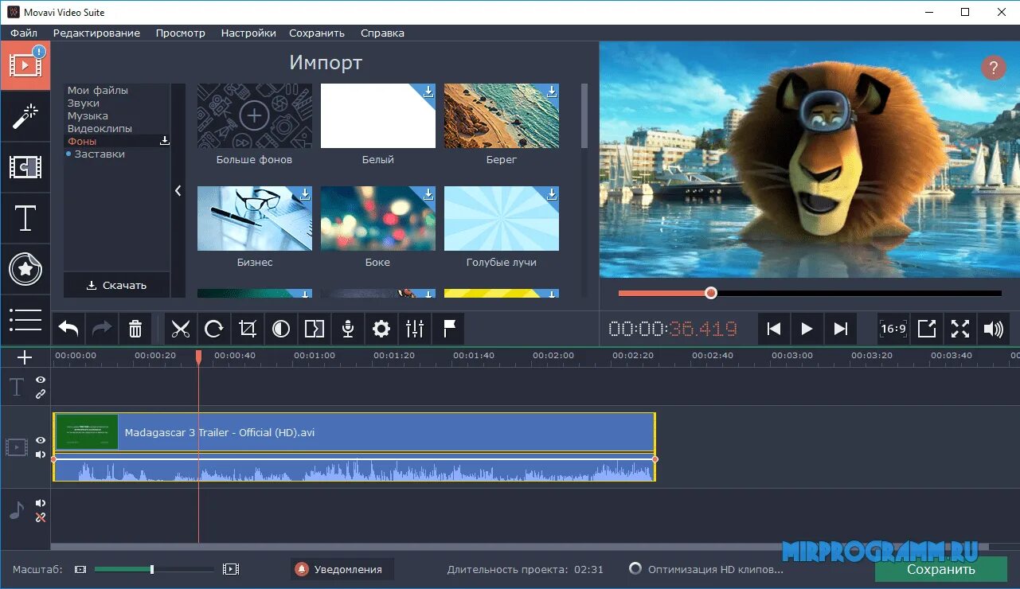Viewport: 1020px width, 589px height.
Task: Open the Сохранить menu
Action: 317,33
